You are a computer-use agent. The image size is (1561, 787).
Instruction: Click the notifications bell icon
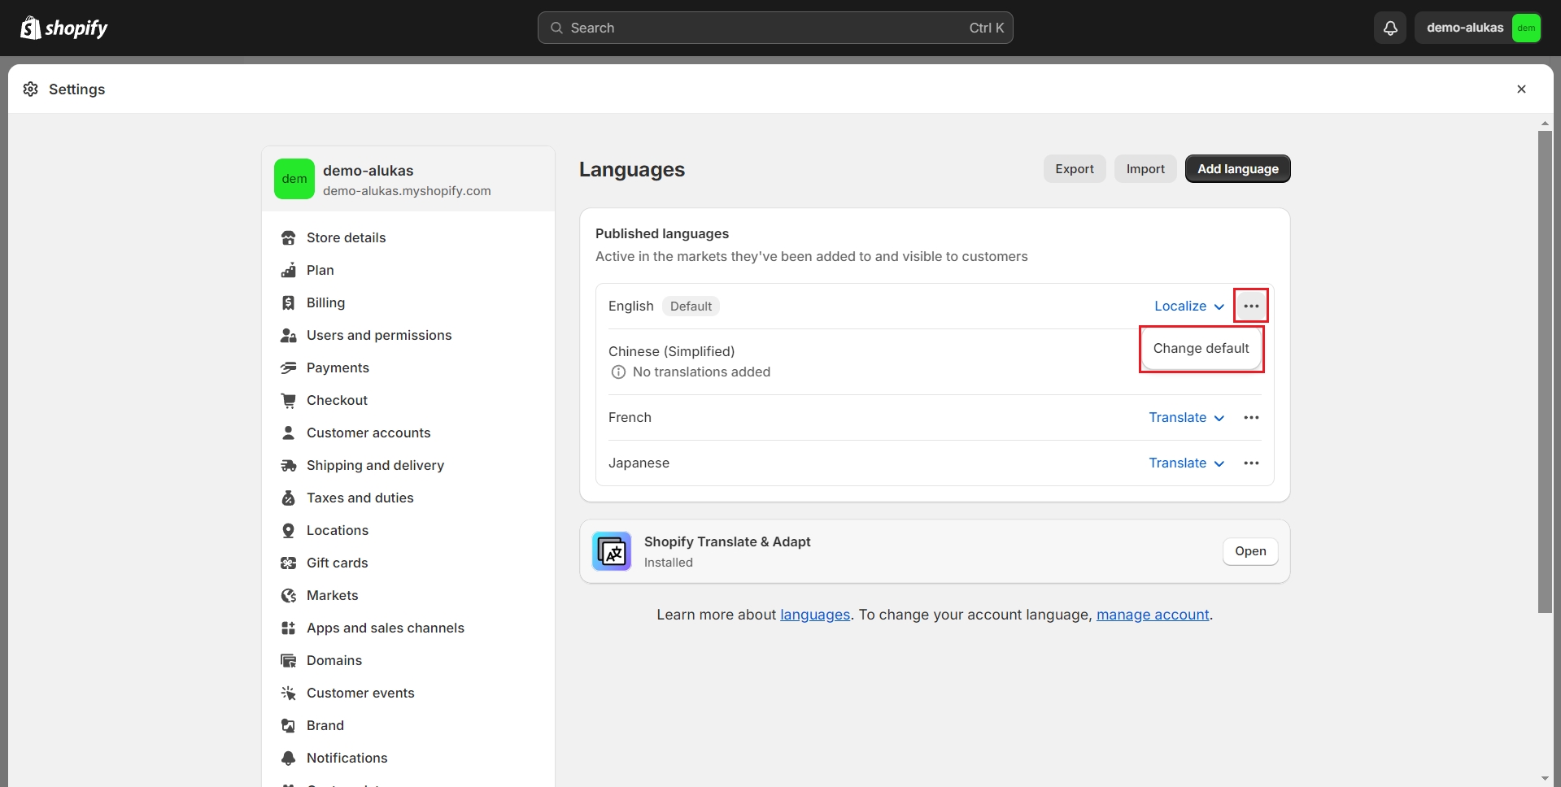click(x=1390, y=28)
